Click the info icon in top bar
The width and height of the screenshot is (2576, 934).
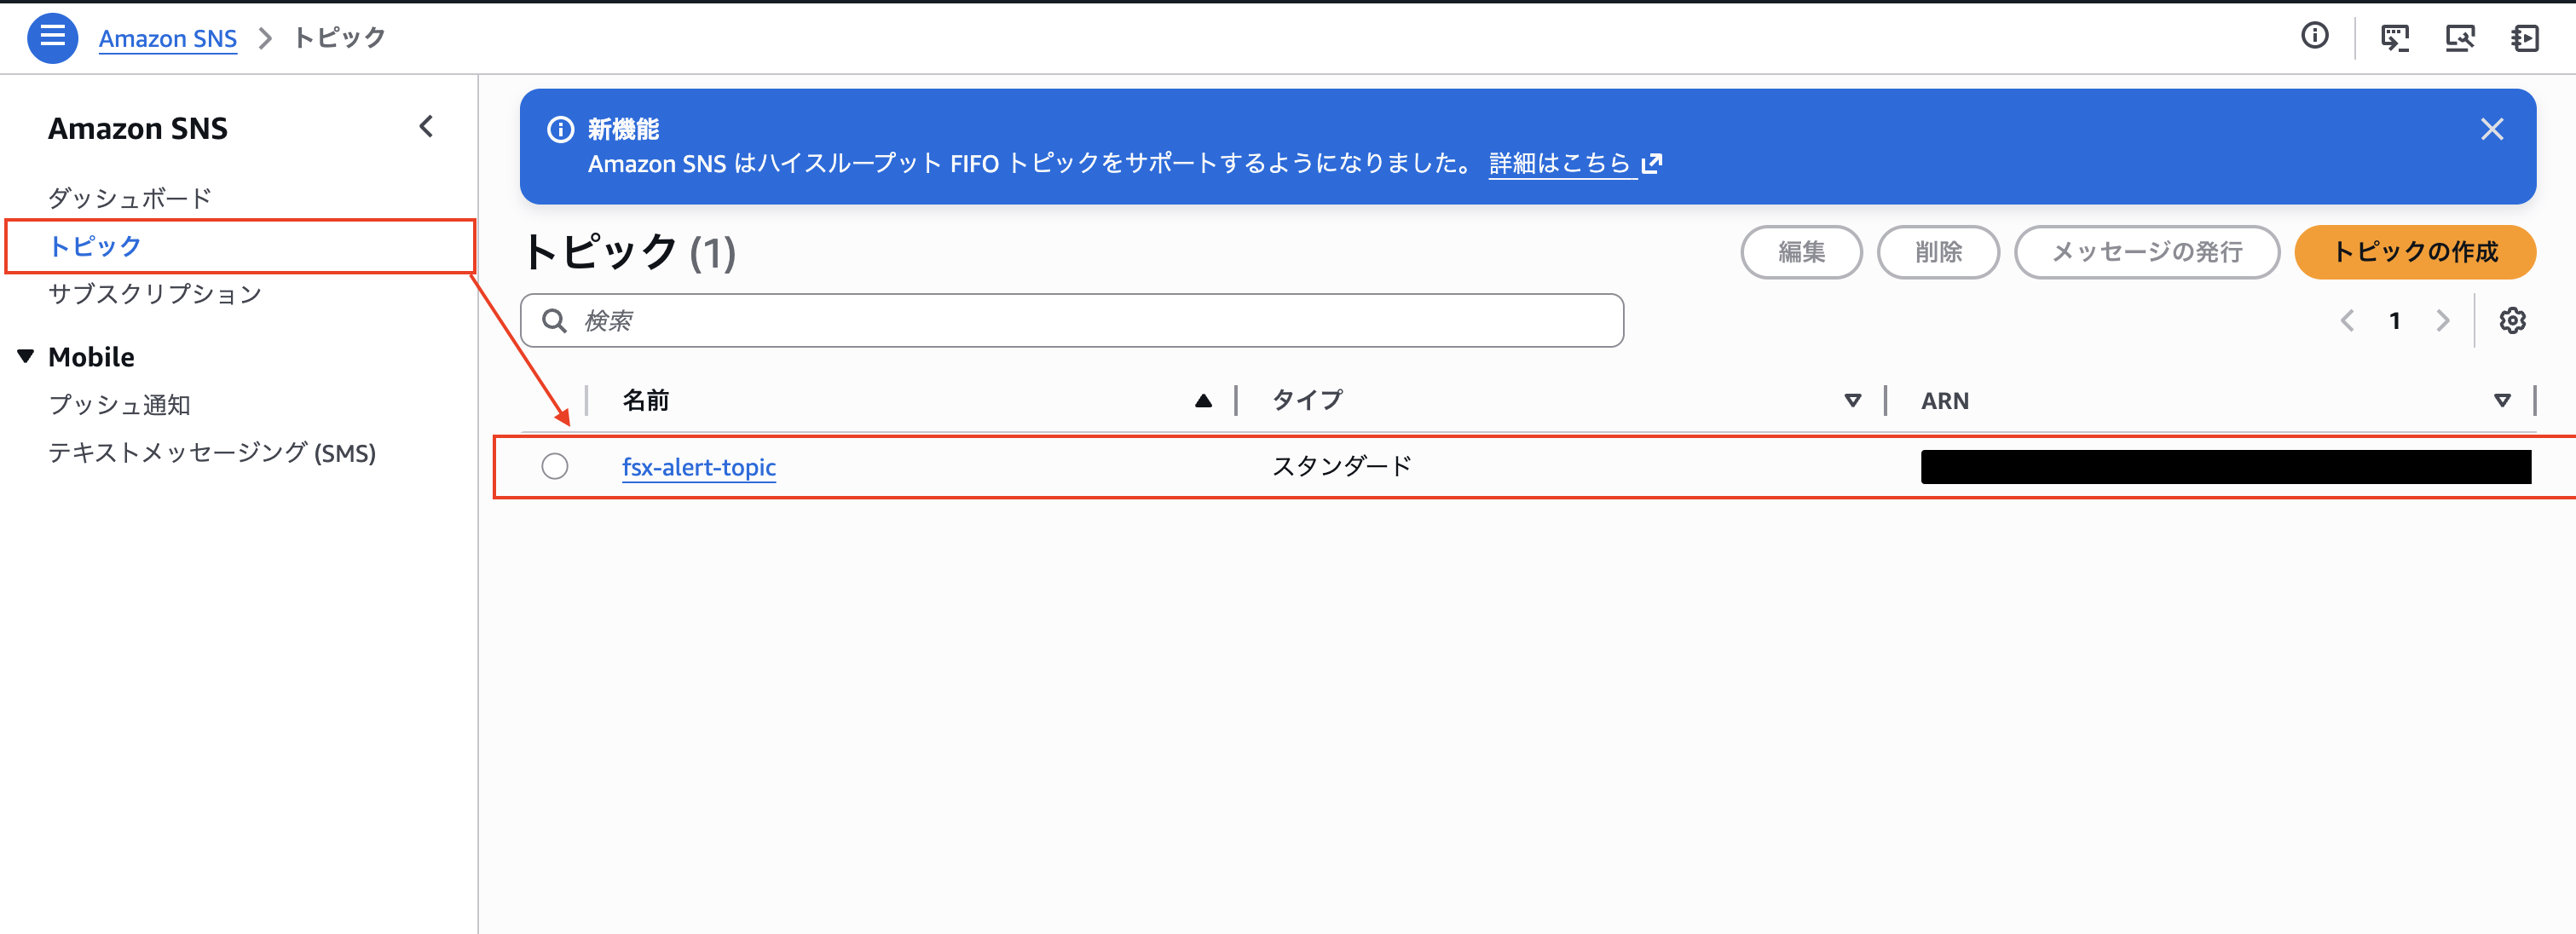(x=2314, y=37)
